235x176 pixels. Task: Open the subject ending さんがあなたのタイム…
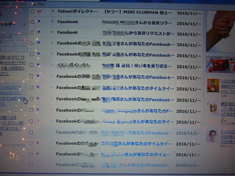pos(135,154)
